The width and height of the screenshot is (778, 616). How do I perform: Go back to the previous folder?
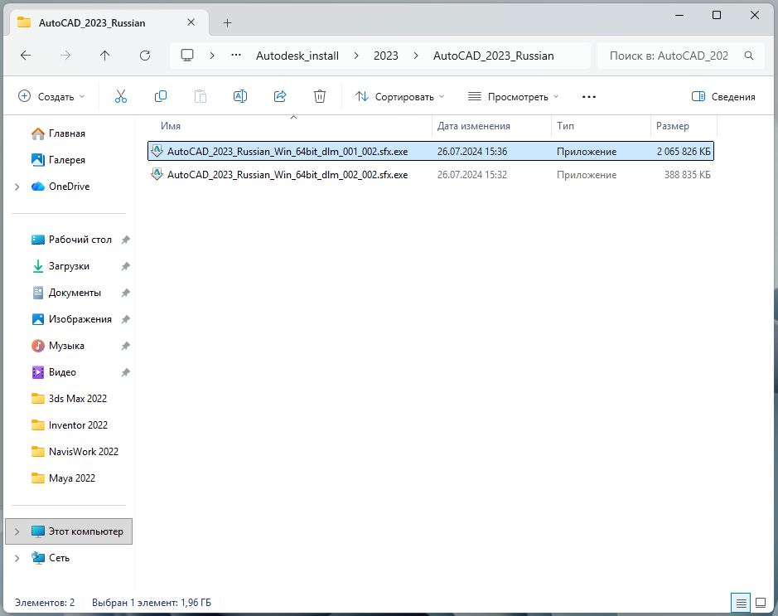tap(26, 56)
